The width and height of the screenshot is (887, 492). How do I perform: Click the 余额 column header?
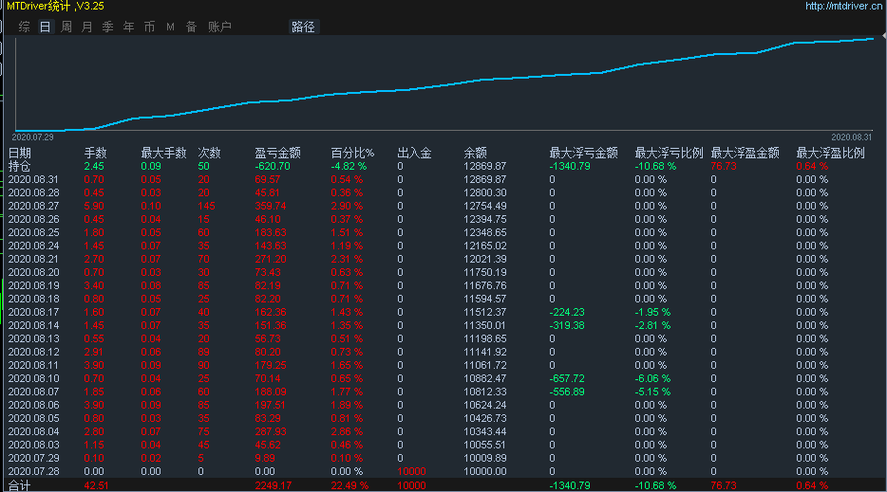pyautogui.click(x=475, y=153)
